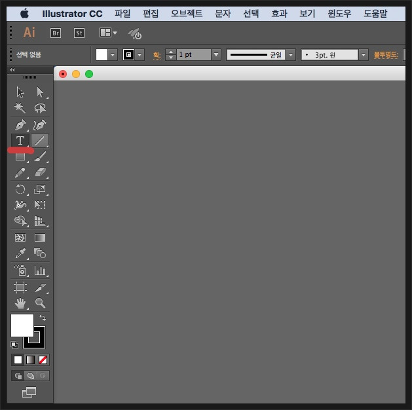The width and height of the screenshot is (412, 410).
Task: Enable Draw Inside mode
Action: pyautogui.click(x=43, y=376)
